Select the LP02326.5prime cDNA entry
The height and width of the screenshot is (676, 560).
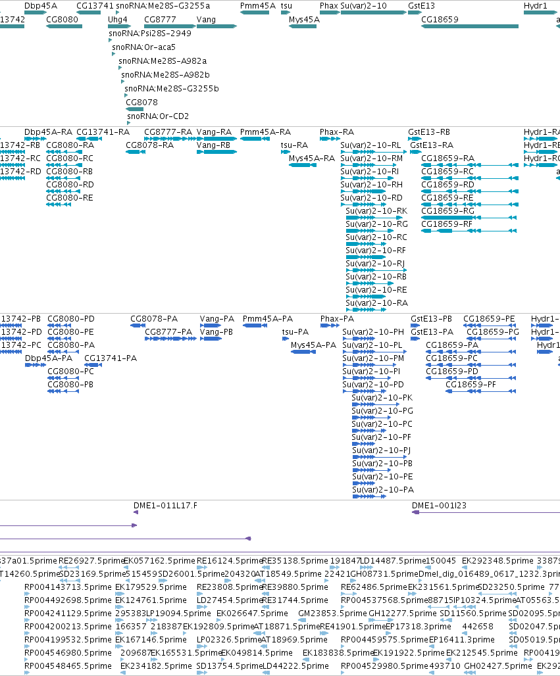point(229,640)
